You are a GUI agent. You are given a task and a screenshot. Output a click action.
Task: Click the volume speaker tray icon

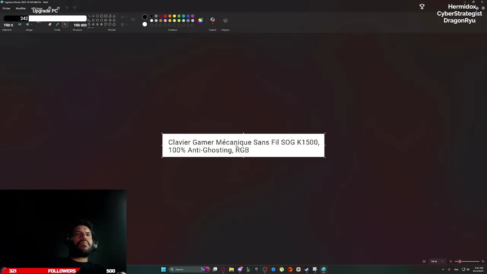(x=468, y=269)
